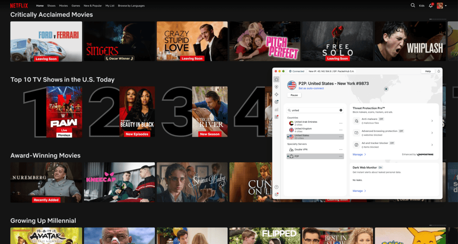The image size is (458, 244).
Task: Select Double VPN specialty server
Action: pos(315,150)
